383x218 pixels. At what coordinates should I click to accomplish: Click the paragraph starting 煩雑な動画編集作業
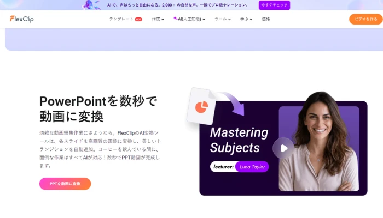click(100, 149)
